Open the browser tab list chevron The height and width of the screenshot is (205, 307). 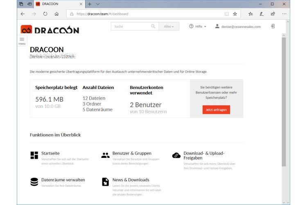tap(98, 4)
